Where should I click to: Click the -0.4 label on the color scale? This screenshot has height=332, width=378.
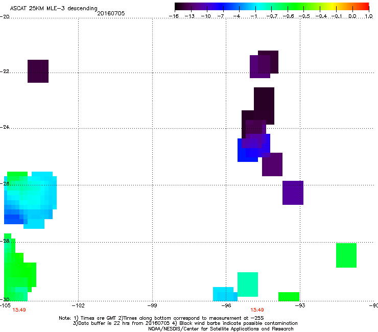(x=321, y=16)
